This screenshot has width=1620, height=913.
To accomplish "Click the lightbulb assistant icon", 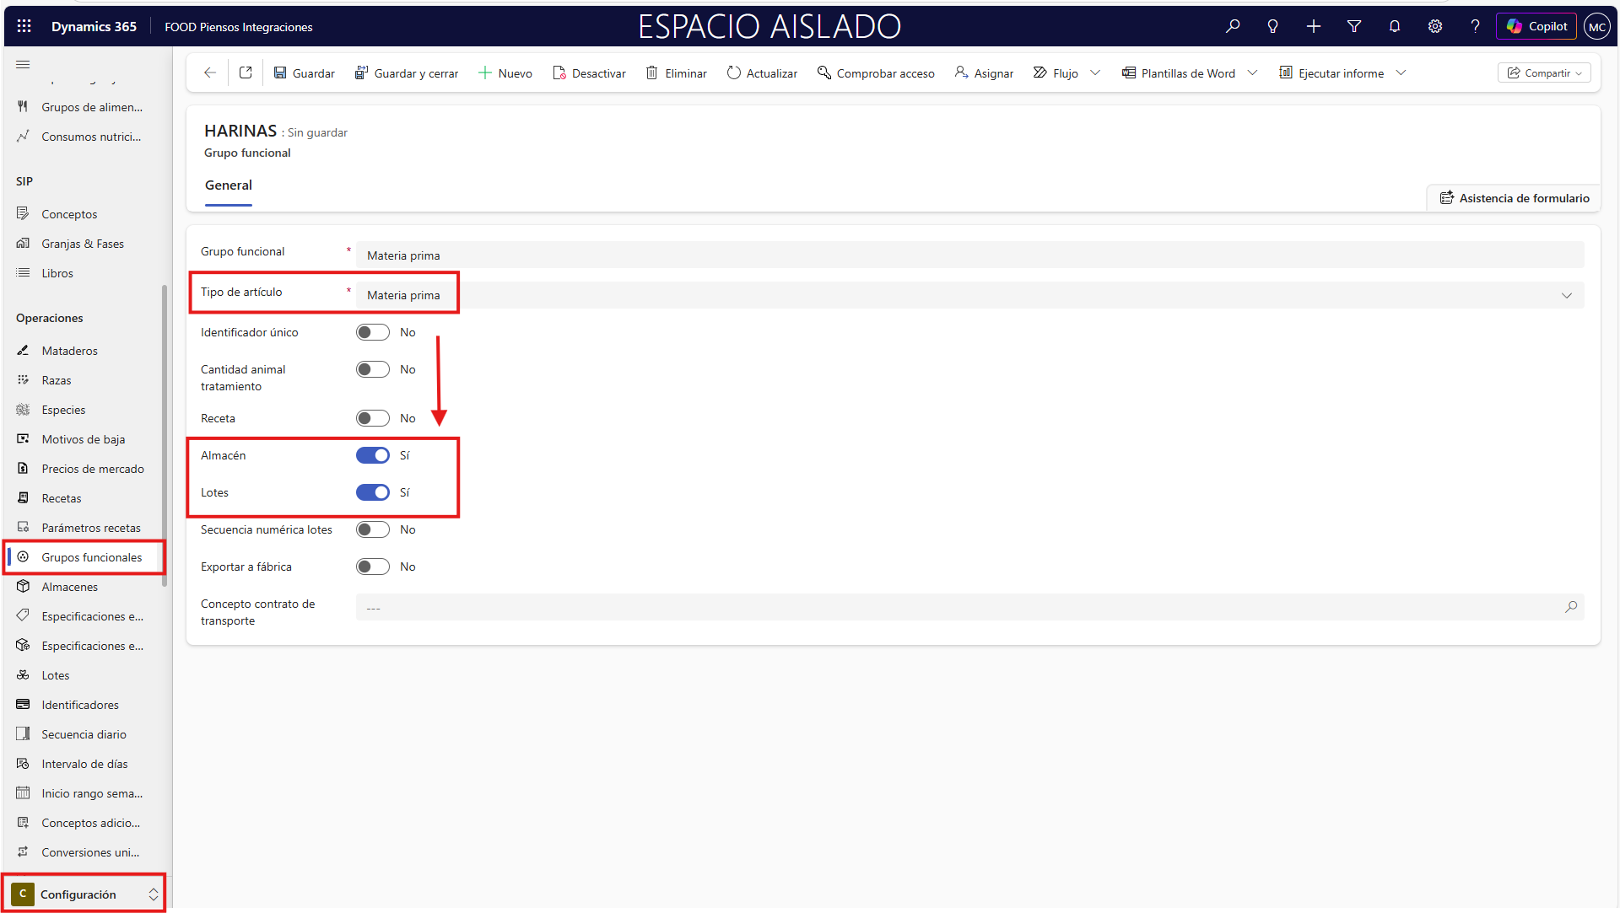I will pyautogui.click(x=1273, y=26).
